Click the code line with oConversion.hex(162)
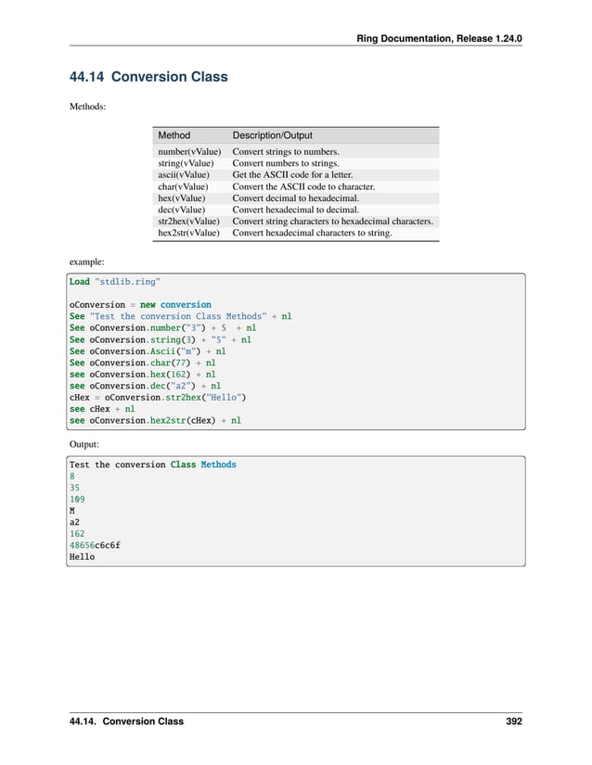The width and height of the screenshot is (592, 765). coord(143,375)
